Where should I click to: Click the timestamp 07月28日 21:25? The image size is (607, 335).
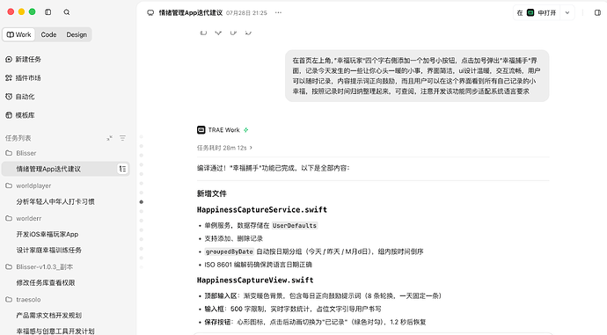(x=246, y=13)
